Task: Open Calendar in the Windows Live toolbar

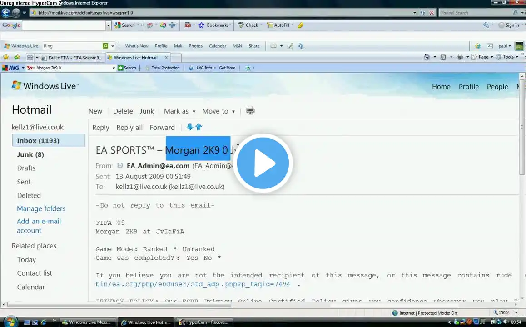Action: click(x=218, y=46)
